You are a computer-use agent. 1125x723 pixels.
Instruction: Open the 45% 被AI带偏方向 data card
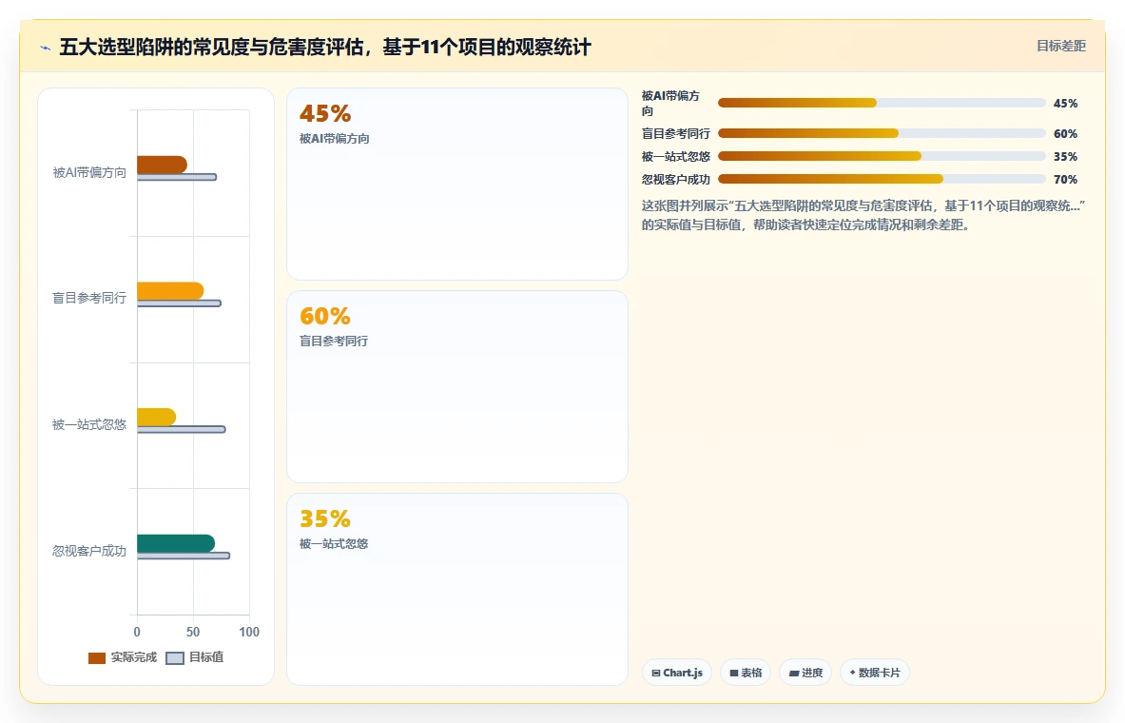pos(457,184)
